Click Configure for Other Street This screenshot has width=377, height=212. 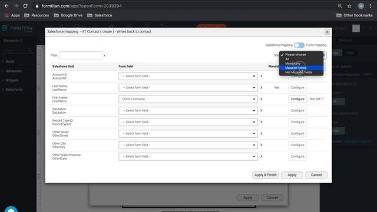pyautogui.click(x=297, y=134)
